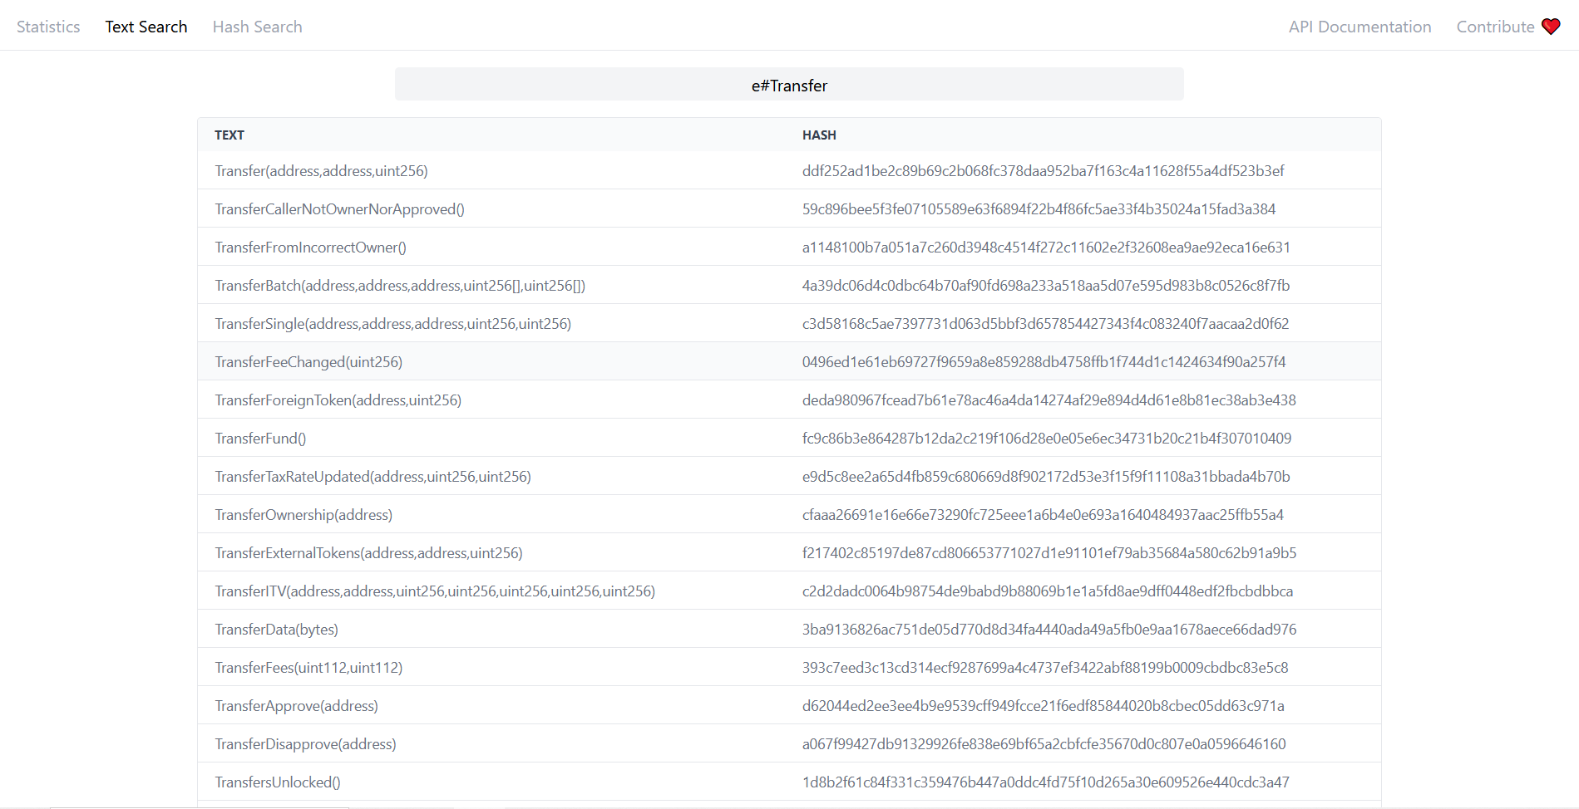Select the TransferOwnership(address) entry

tap(303, 515)
